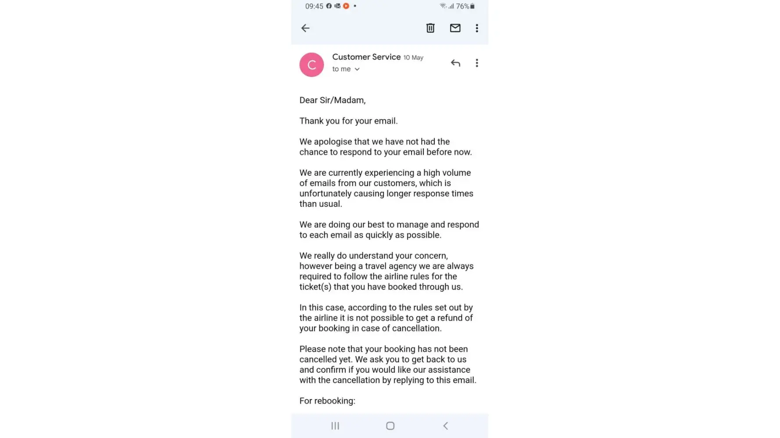Open recent apps from the navigation bar
Screen dimensions: 780x438
point(335,426)
